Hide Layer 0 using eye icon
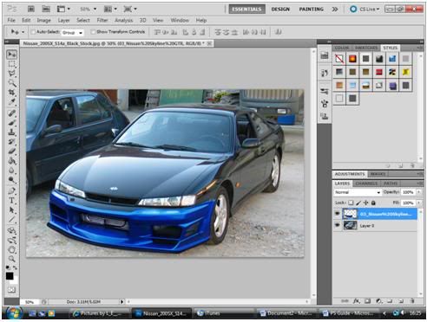Viewport: 427px width, 322px height. pyautogui.click(x=337, y=225)
